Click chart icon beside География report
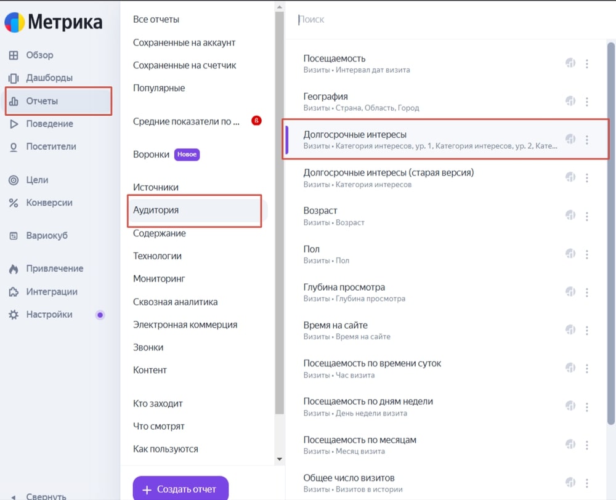The image size is (616, 500). click(570, 101)
